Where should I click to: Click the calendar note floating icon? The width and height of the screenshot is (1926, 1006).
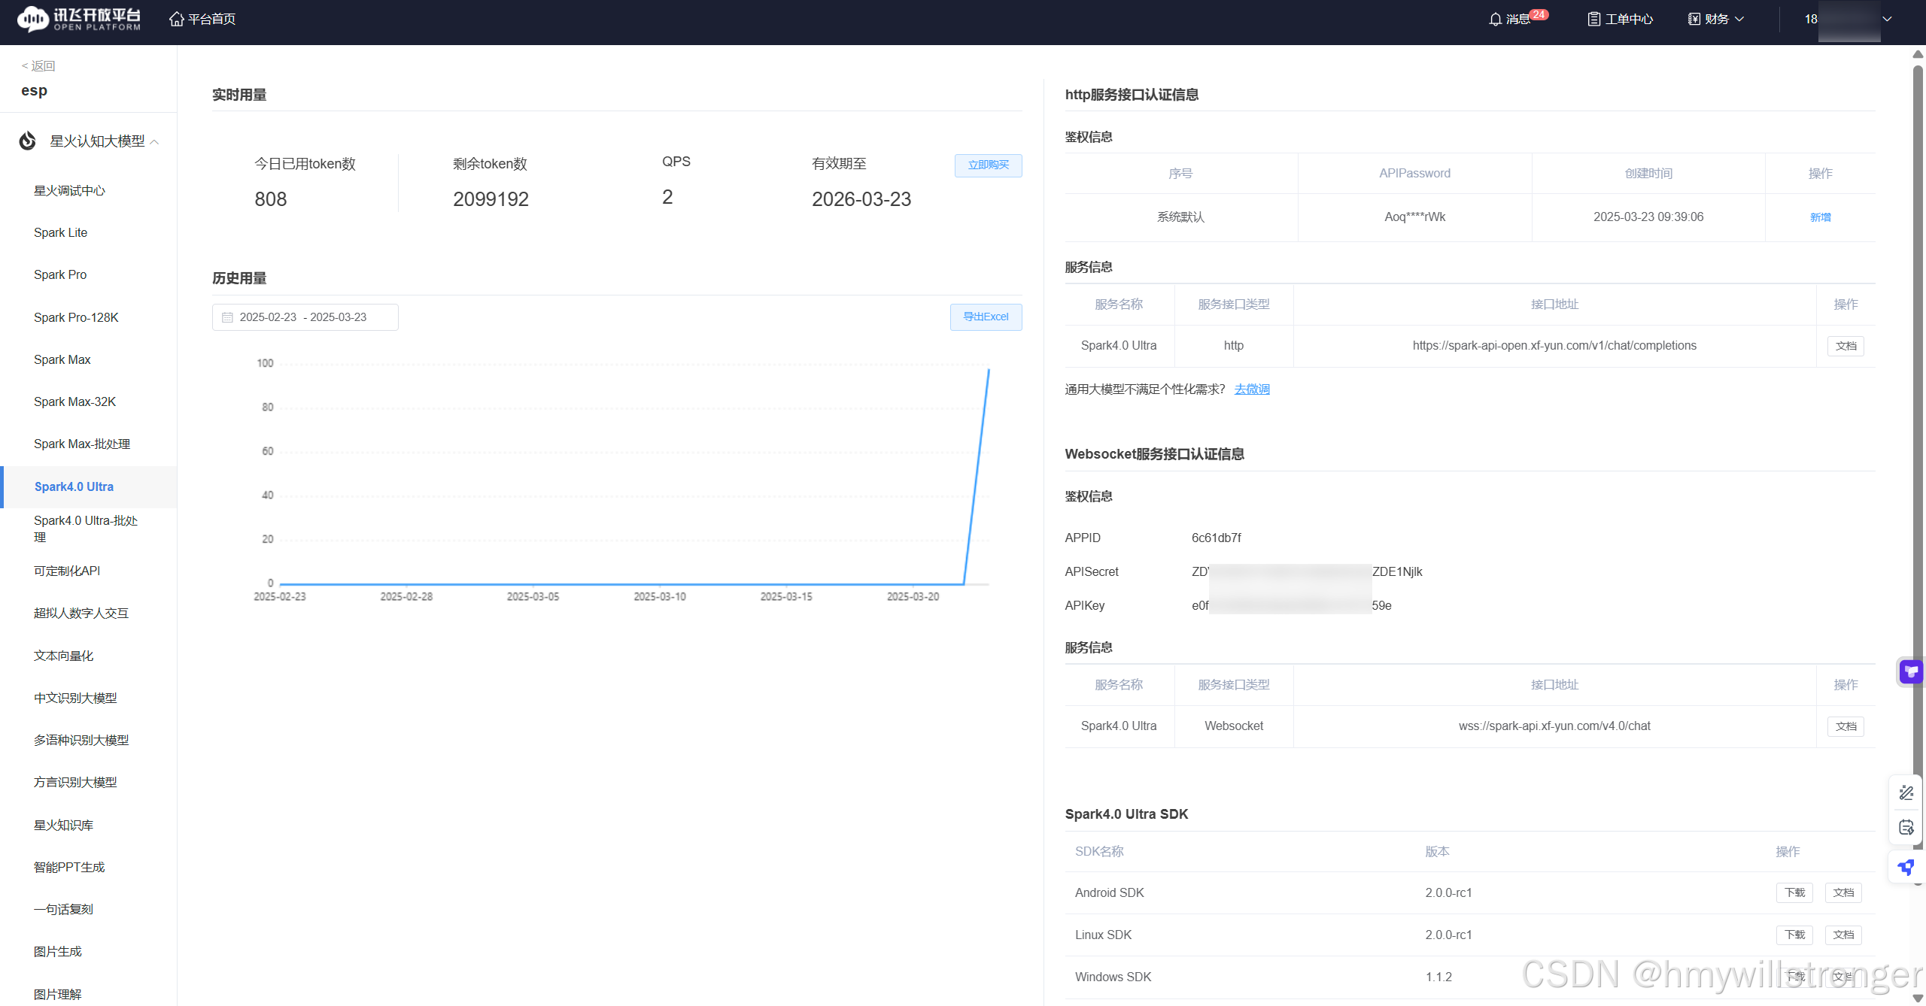coord(1906,827)
